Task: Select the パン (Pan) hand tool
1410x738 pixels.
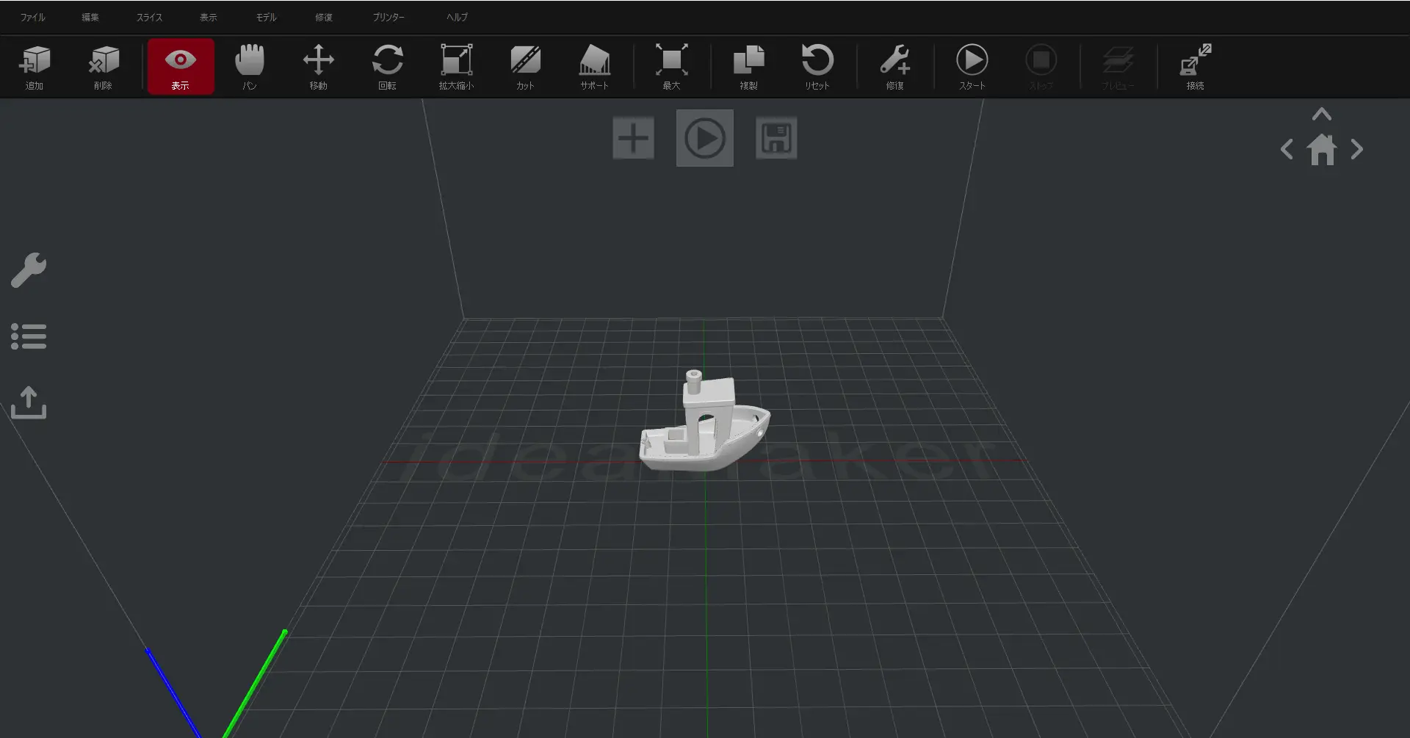Action: pos(250,66)
